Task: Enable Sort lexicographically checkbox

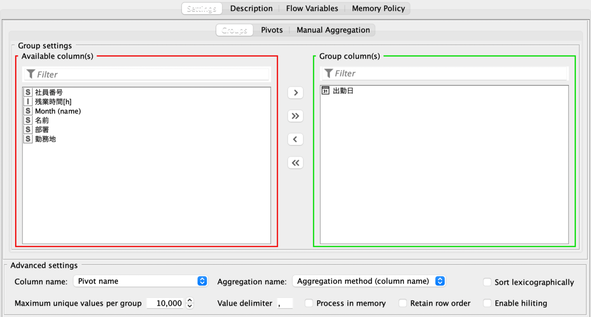Action: point(487,282)
